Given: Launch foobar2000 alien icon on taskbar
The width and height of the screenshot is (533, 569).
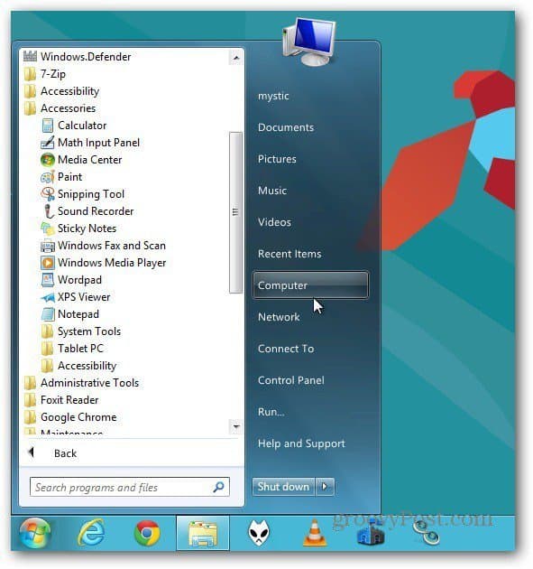Looking at the screenshot, I should 258,533.
